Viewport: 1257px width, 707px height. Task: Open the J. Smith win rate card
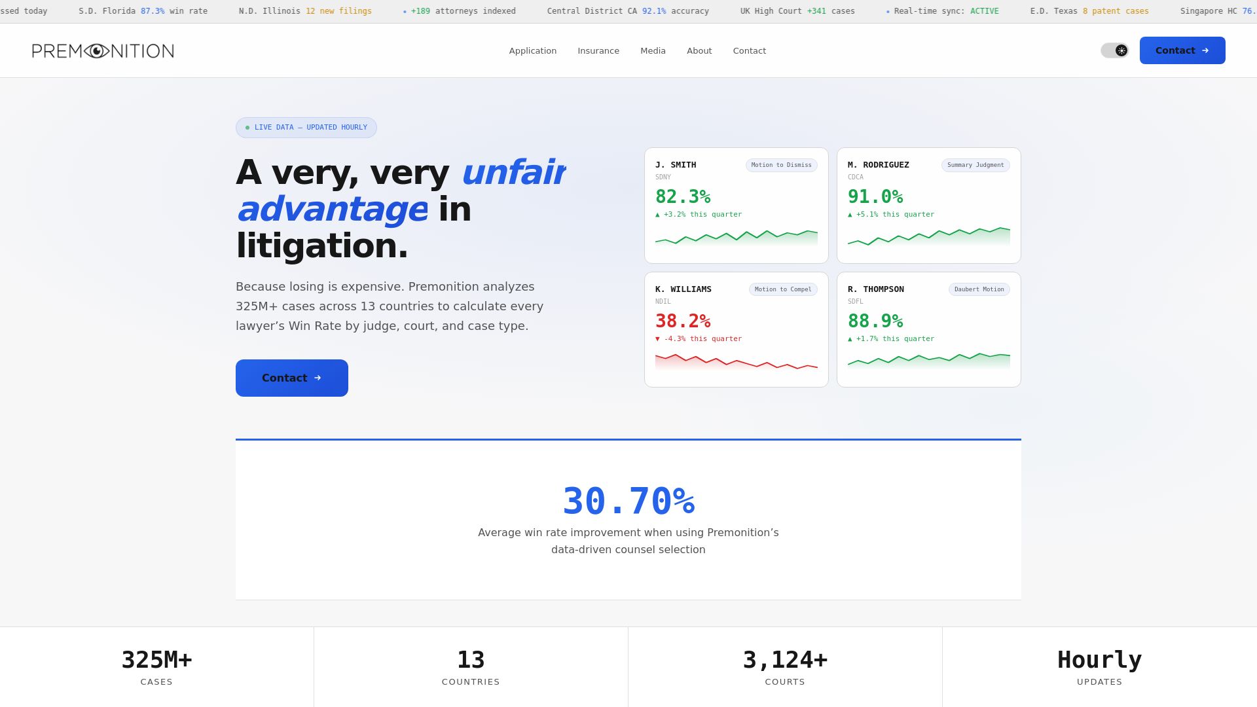736,206
